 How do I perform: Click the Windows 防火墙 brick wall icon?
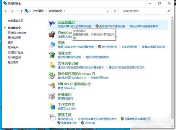pos(52,34)
